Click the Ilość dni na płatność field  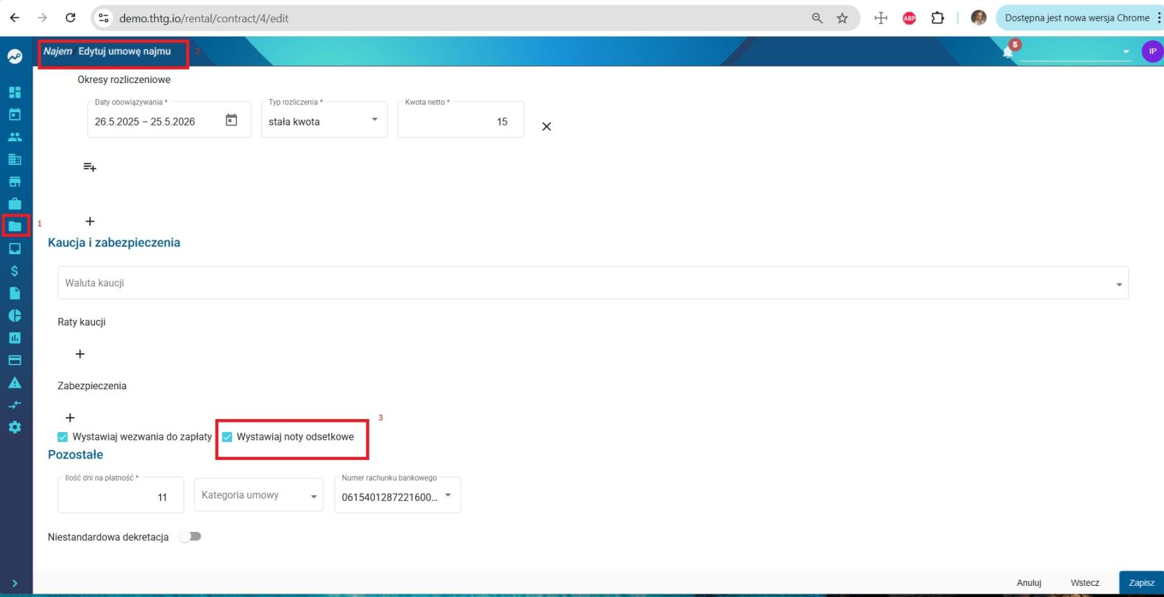click(121, 495)
